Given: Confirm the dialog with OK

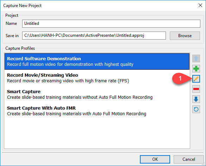Looking at the screenshot, I should coord(155,159).
